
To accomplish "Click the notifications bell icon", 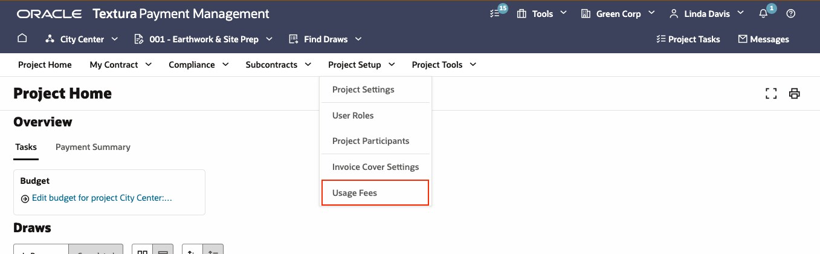I will tap(764, 14).
